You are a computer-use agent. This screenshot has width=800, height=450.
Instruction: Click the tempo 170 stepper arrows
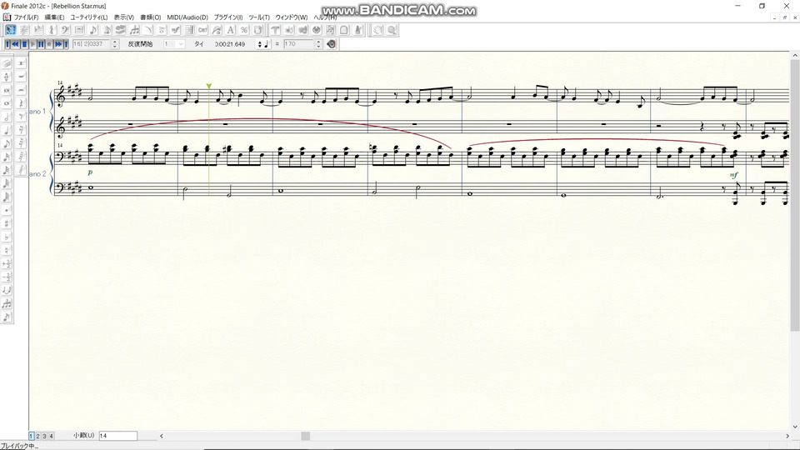[x=318, y=44]
